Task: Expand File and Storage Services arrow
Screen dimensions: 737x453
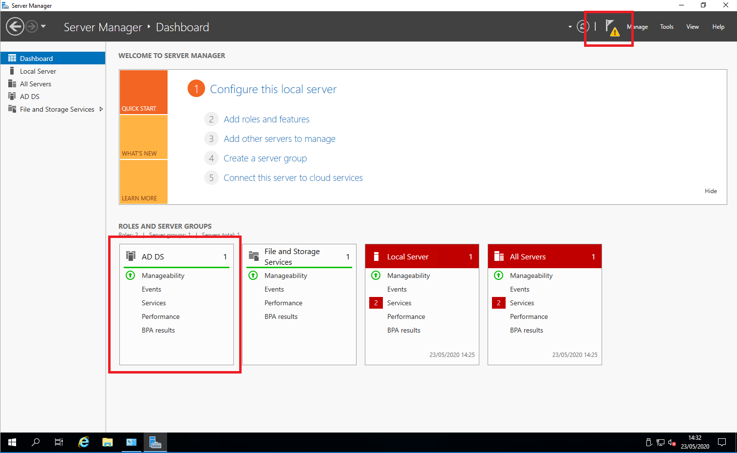Action: point(101,109)
